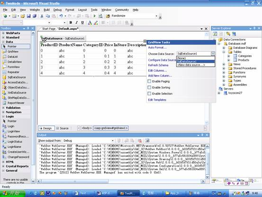Click Clear All icon in Output panel
Screen dimensions: 262x197
point(140,141)
